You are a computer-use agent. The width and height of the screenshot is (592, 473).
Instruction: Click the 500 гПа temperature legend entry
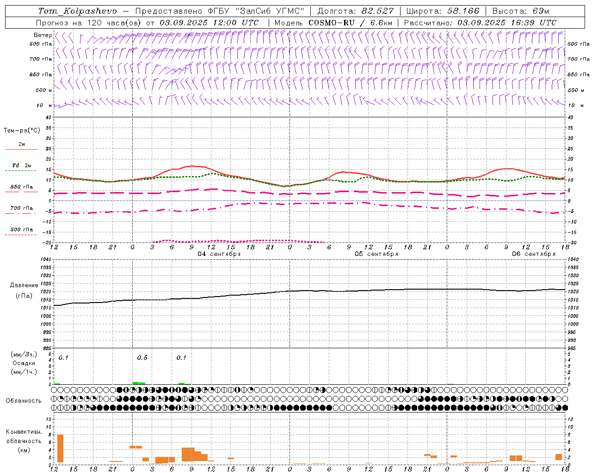[21, 230]
